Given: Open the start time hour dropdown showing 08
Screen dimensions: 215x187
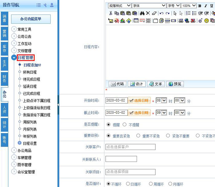Looking at the screenshot, I should pyautogui.click(x=161, y=100).
